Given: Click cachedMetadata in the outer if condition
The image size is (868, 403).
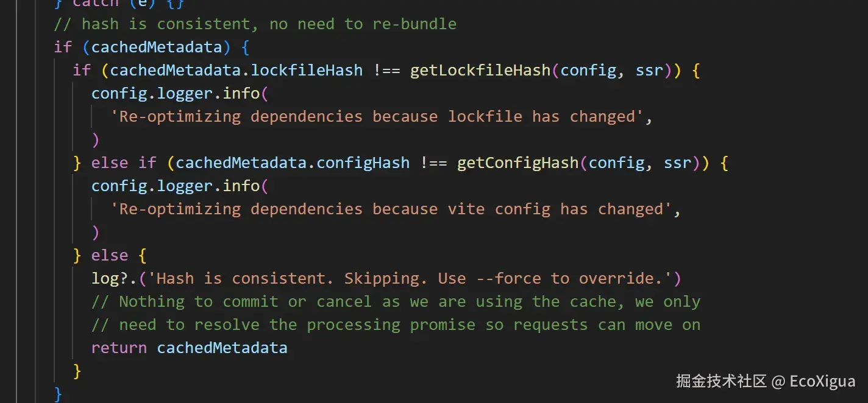Looking at the screenshot, I should tap(156, 47).
